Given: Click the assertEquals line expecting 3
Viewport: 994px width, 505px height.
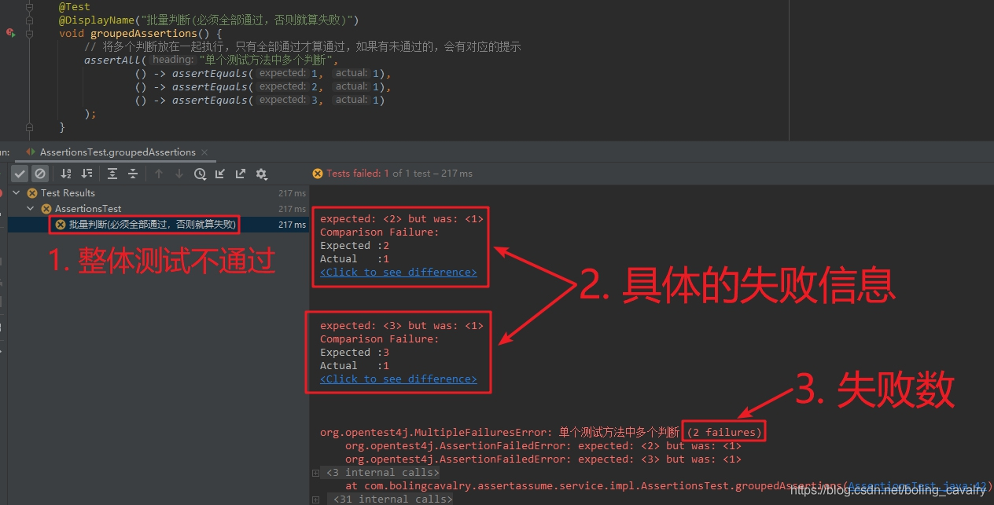Looking at the screenshot, I should tap(260, 100).
